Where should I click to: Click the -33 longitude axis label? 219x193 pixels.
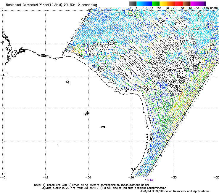tap(174, 178)
